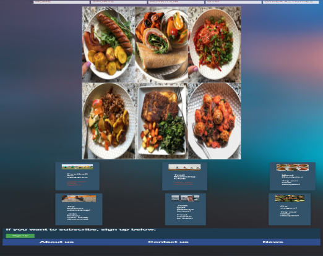Click the red join link under trail running card
Image resolution: width=323 pixels, height=256 pixels.
(183, 183)
